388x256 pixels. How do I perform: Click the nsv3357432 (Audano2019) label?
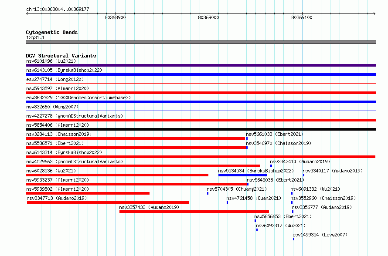coord(149,207)
